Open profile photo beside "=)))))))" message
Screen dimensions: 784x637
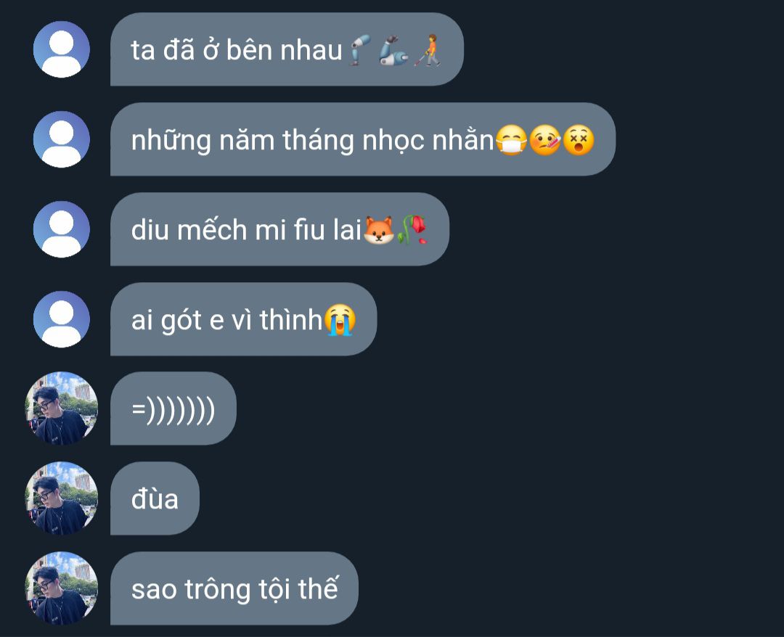(x=62, y=408)
